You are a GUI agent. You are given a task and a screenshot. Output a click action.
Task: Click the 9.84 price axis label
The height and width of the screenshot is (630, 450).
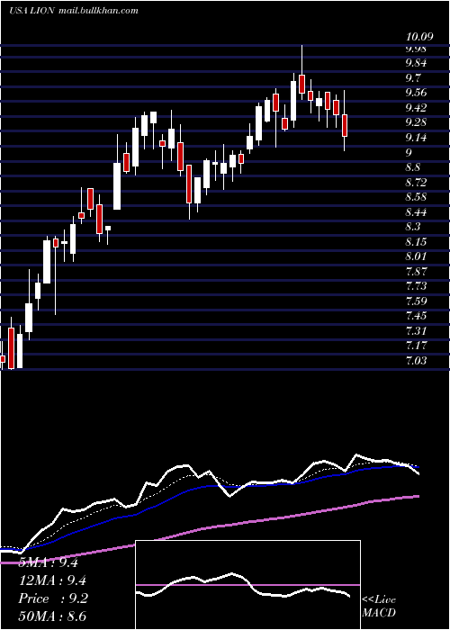click(418, 63)
